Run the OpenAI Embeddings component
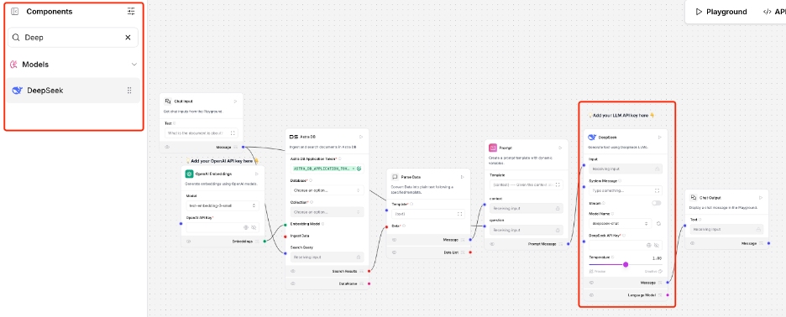The width and height of the screenshot is (786, 317). tap(257, 174)
